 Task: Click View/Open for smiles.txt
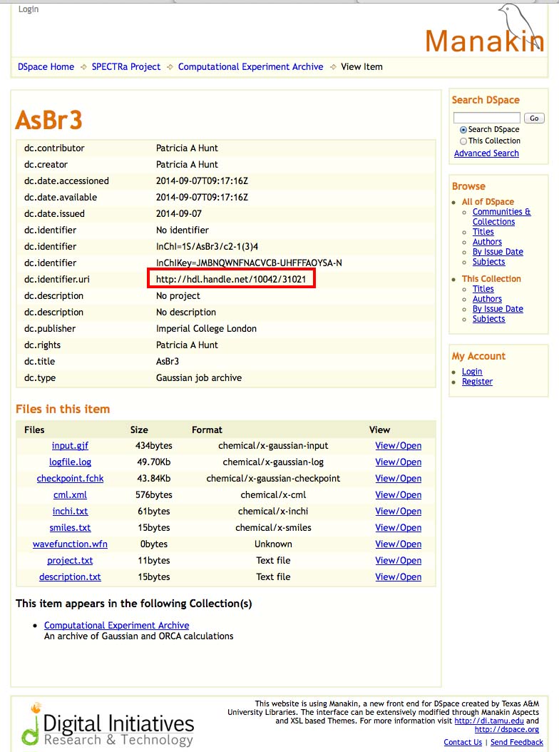click(x=398, y=528)
